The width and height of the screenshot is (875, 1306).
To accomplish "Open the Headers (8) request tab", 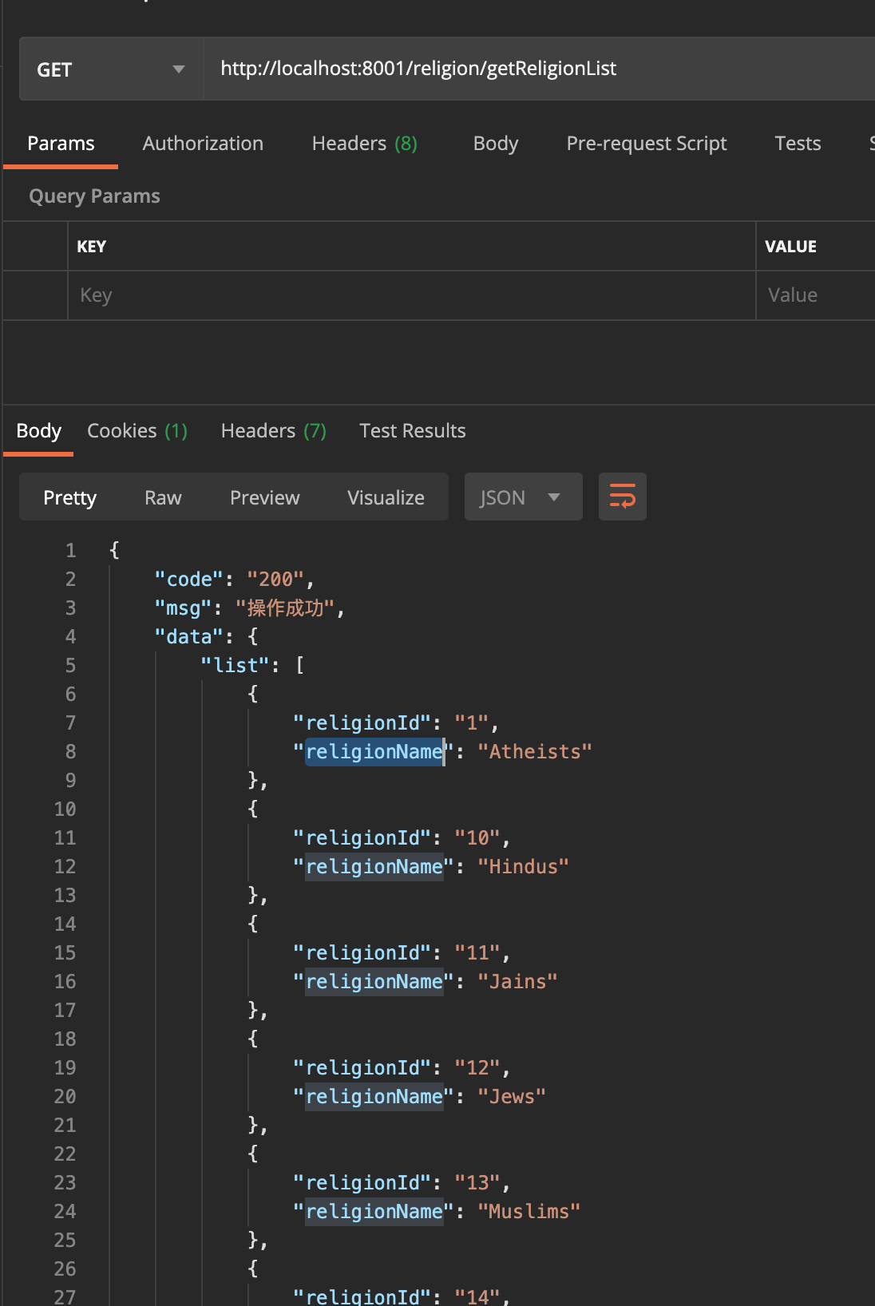I will [365, 144].
